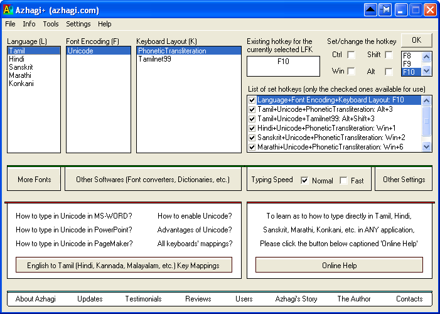This screenshot has width=440, height=314.
Task: Uncheck Hindi+Unicode+PhoneticTransliteration: Win+1 checkbox
Action: coord(252,128)
